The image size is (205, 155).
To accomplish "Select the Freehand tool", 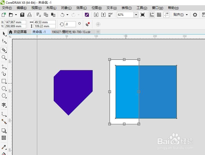I will (x=4, y=67).
